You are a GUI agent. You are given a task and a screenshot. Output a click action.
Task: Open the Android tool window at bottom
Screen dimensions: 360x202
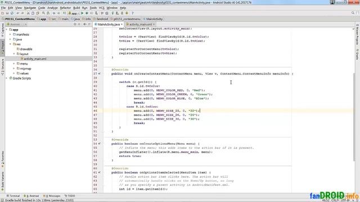point(31,196)
